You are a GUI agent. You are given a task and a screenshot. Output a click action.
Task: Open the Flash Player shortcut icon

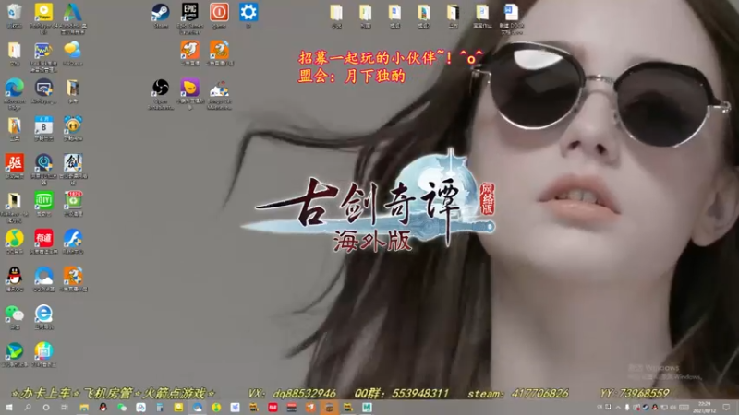pyautogui.click(x=73, y=239)
